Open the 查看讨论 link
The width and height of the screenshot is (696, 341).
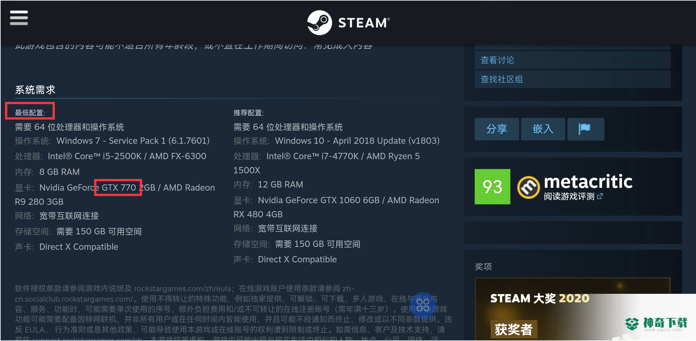(572, 60)
